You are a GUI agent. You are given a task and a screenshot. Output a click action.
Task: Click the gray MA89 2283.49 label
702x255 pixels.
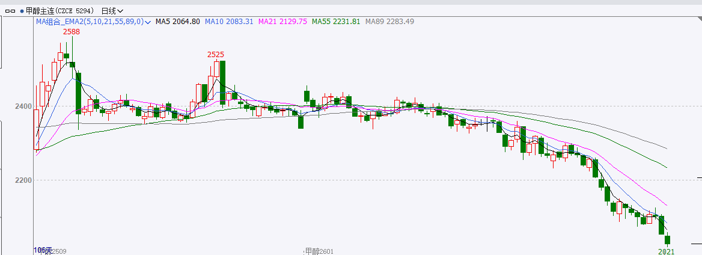coord(389,22)
